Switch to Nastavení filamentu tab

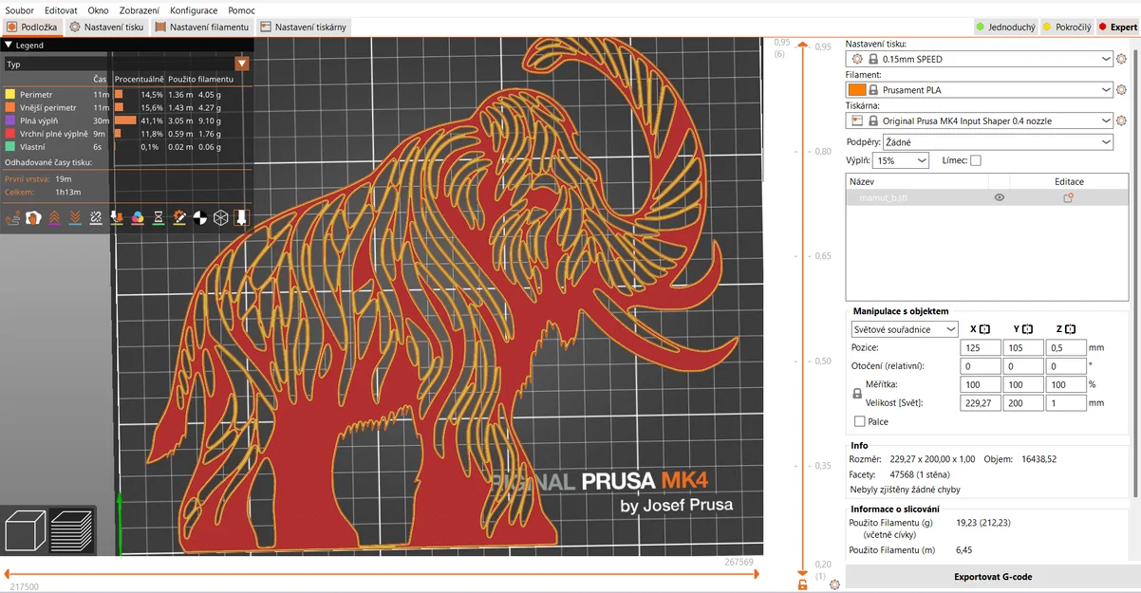coord(201,27)
